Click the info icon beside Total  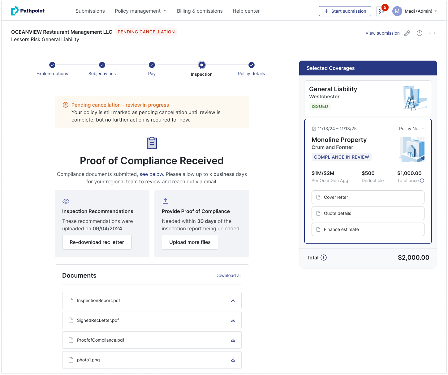[324, 258]
